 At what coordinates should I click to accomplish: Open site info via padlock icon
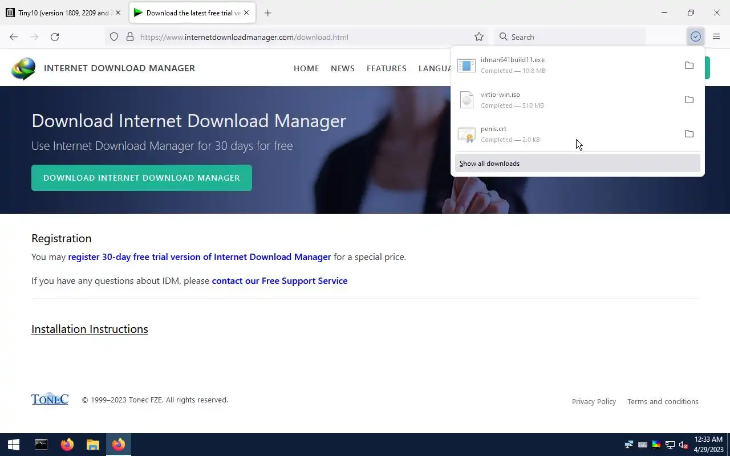(130, 37)
